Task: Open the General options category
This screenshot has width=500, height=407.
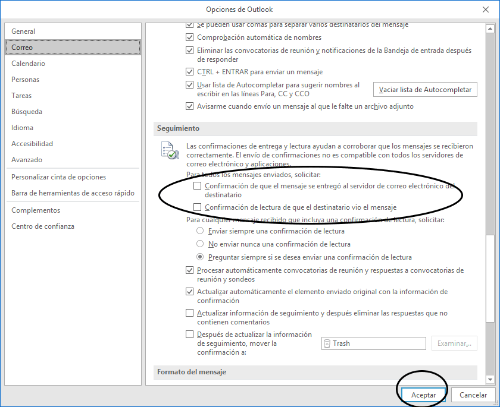Action: coord(73,31)
